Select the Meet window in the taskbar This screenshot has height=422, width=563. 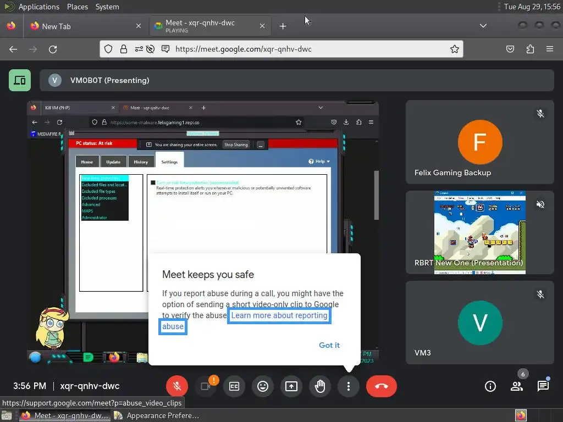(x=65, y=415)
